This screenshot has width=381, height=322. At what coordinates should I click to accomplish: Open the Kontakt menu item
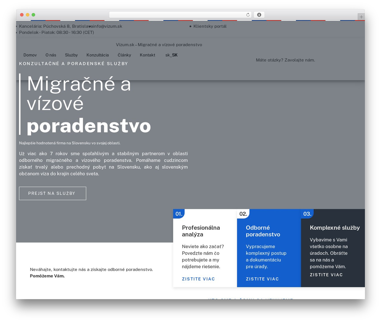point(148,55)
